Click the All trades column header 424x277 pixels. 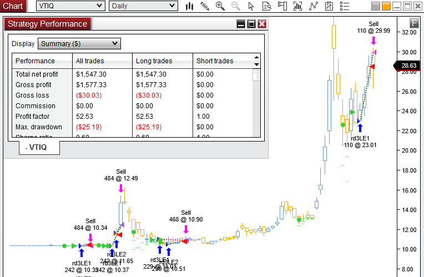click(103, 61)
